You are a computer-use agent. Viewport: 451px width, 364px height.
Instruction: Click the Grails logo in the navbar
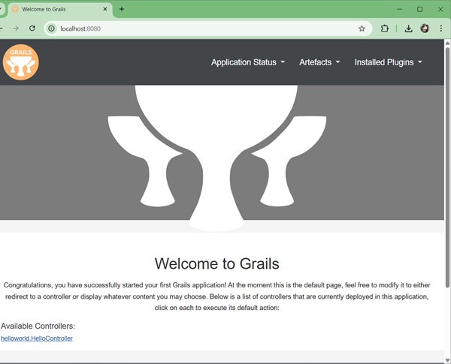21,62
